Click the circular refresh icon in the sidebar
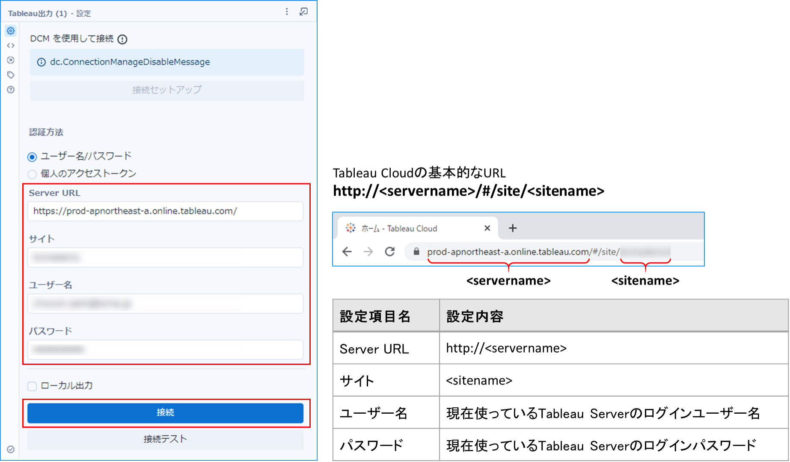 [x=11, y=60]
